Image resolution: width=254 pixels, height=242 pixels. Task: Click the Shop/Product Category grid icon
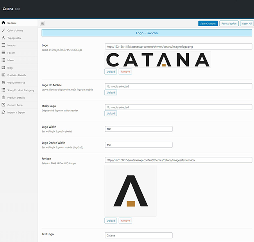(x=4, y=90)
